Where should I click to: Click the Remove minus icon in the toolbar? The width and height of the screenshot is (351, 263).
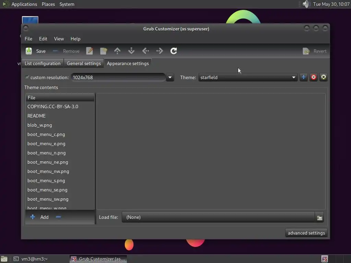tap(55, 51)
